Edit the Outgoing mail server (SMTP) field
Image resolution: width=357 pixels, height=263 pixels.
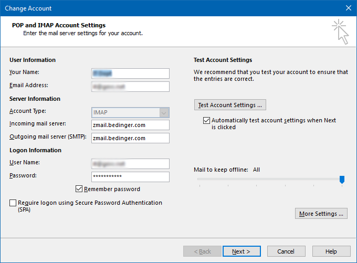tap(130, 138)
